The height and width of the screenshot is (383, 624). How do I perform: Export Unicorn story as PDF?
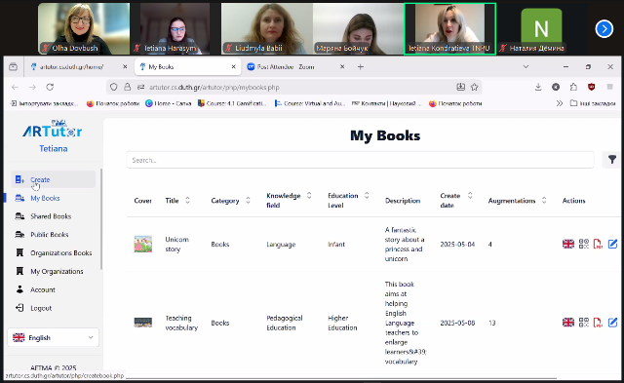tap(598, 244)
